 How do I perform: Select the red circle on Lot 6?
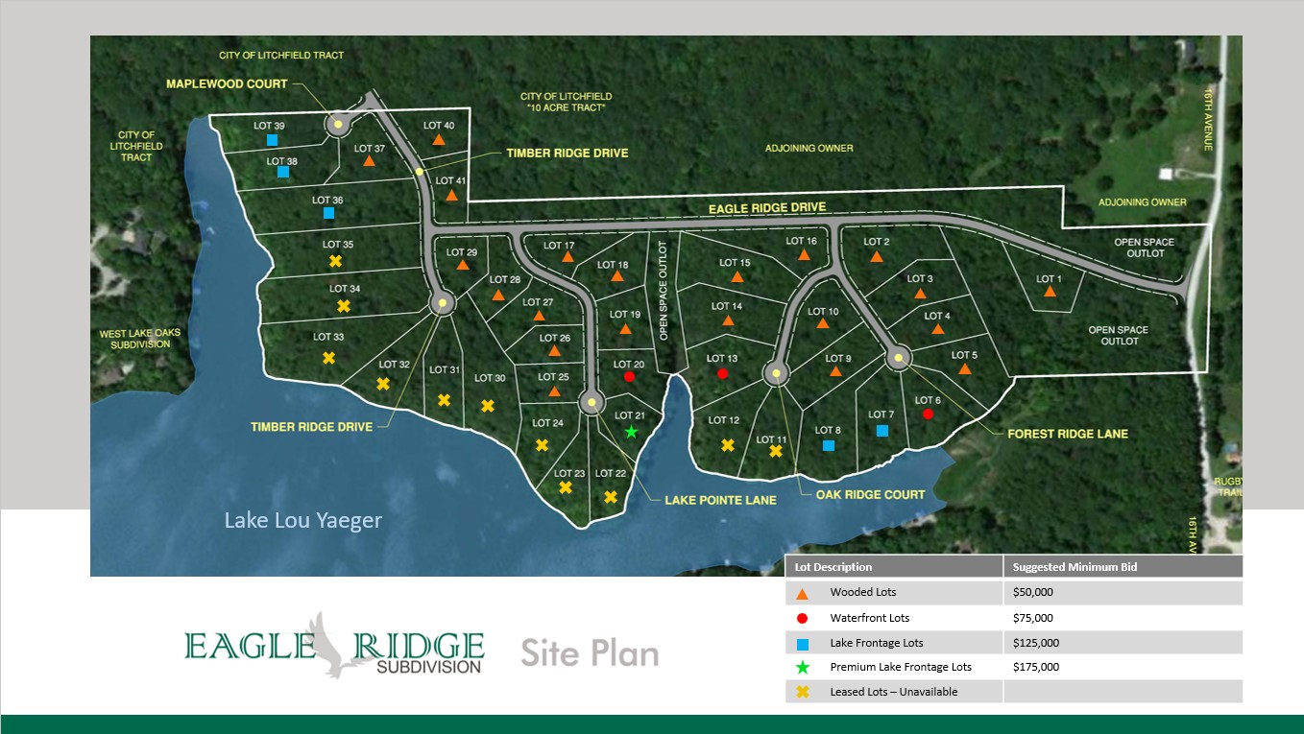pyautogui.click(x=928, y=414)
